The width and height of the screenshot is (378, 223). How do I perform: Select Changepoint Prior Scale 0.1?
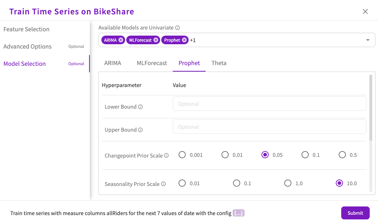[x=305, y=155]
